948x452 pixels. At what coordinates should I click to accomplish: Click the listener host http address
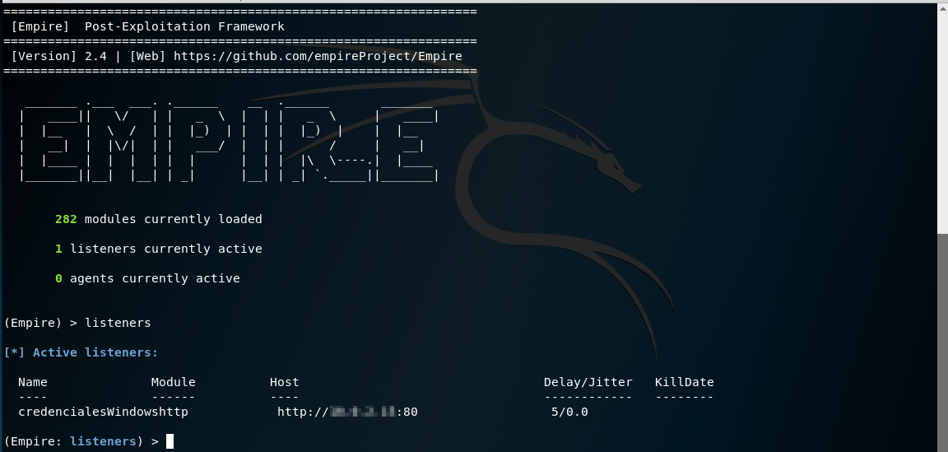point(347,412)
